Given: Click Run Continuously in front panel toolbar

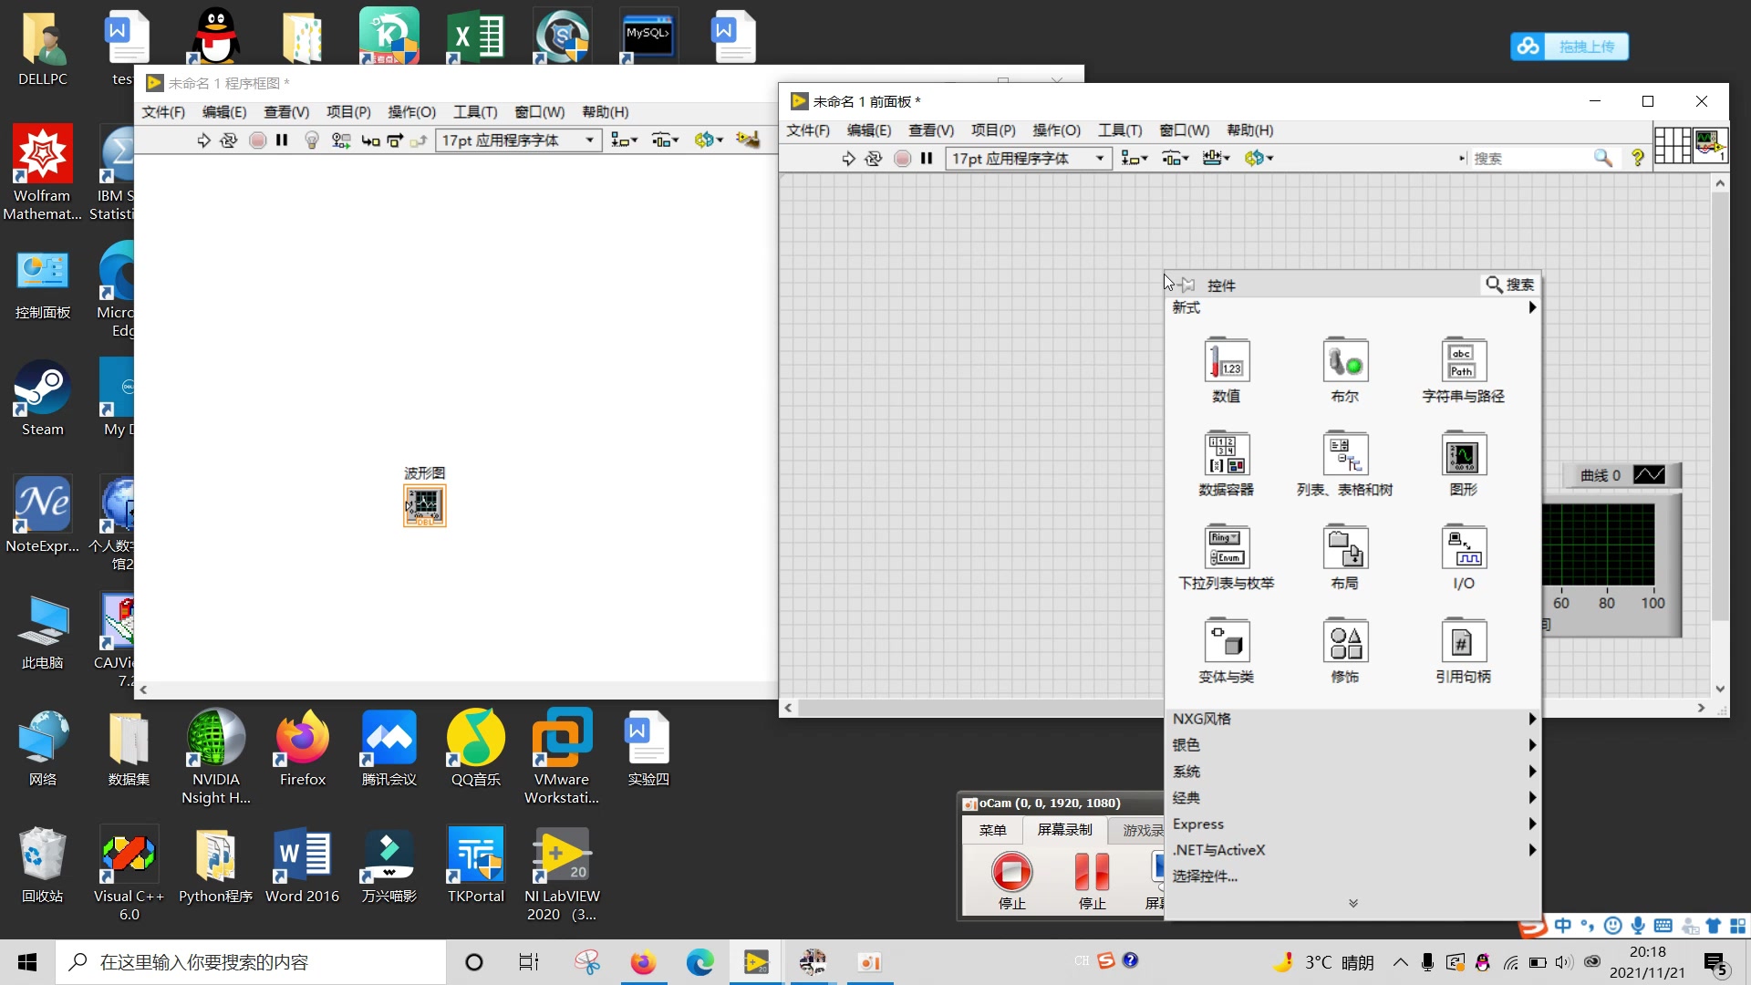Looking at the screenshot, I should [x=873, y=159].
